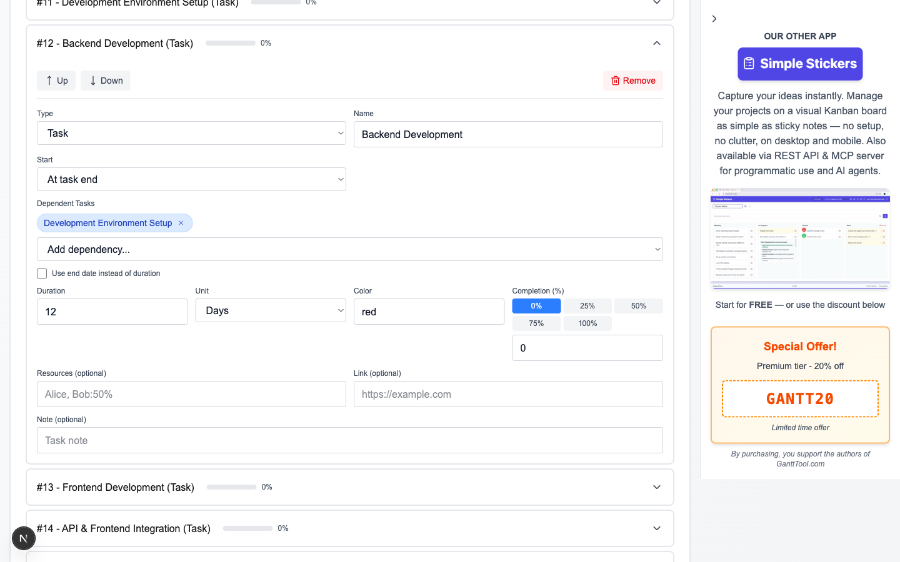The height and width of the screenshot is (562, 900).
Task: Set completion to 100%
Action: [587, 323]
